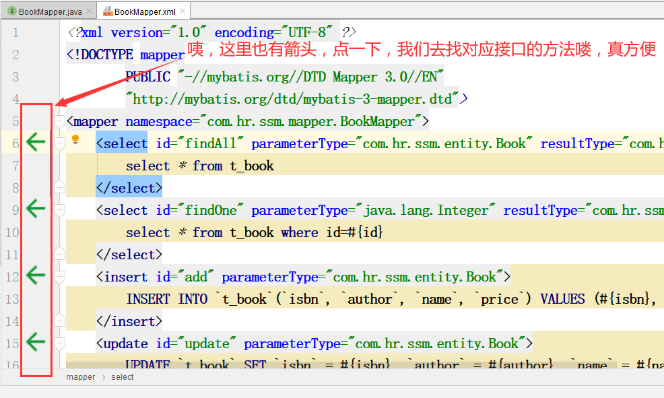
Task: Click the green arrow beside the update statement
Action: tap(36, 342)
